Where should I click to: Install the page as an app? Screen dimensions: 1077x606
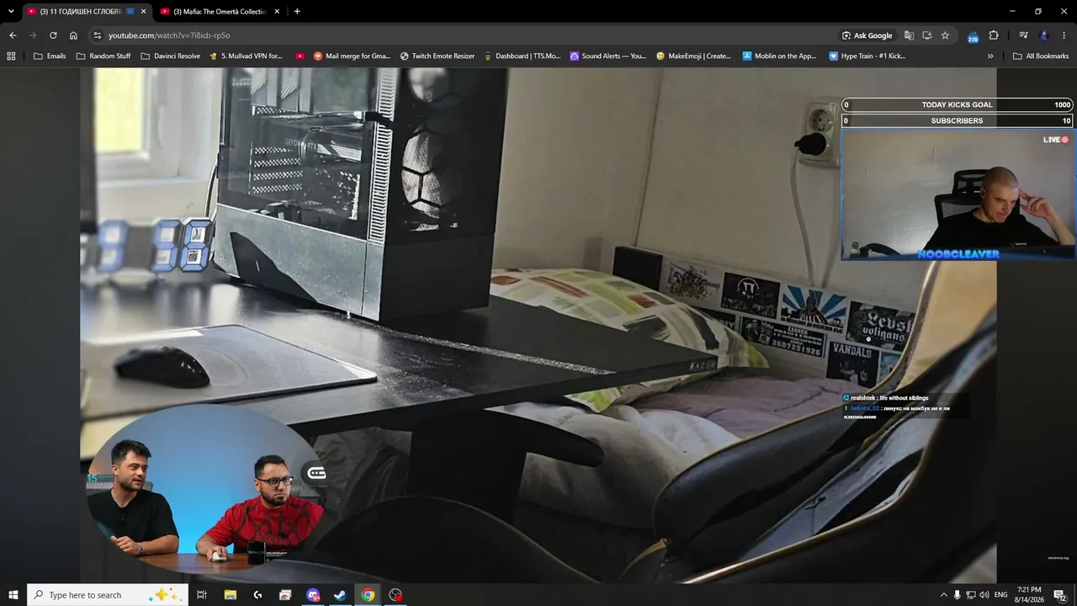(x=927, y=35)
